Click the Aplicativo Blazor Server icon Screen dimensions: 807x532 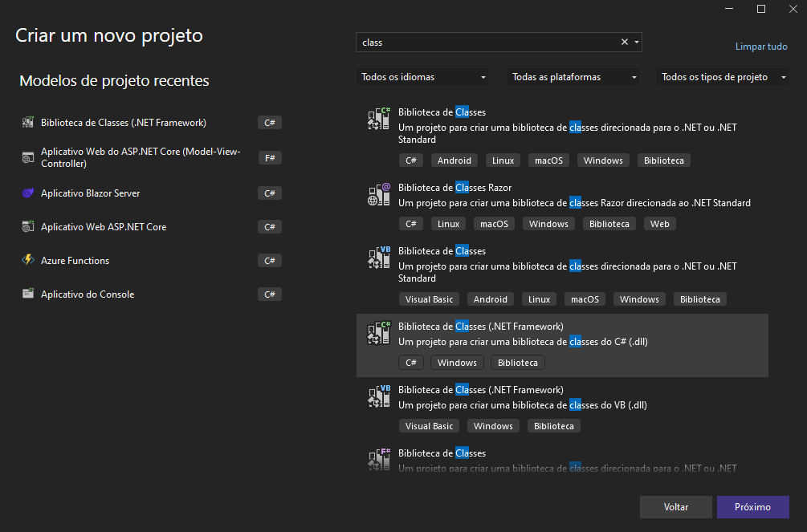tap(28, 193)
